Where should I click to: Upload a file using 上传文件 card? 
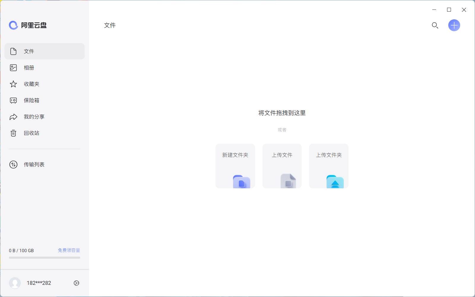(282, 166)
